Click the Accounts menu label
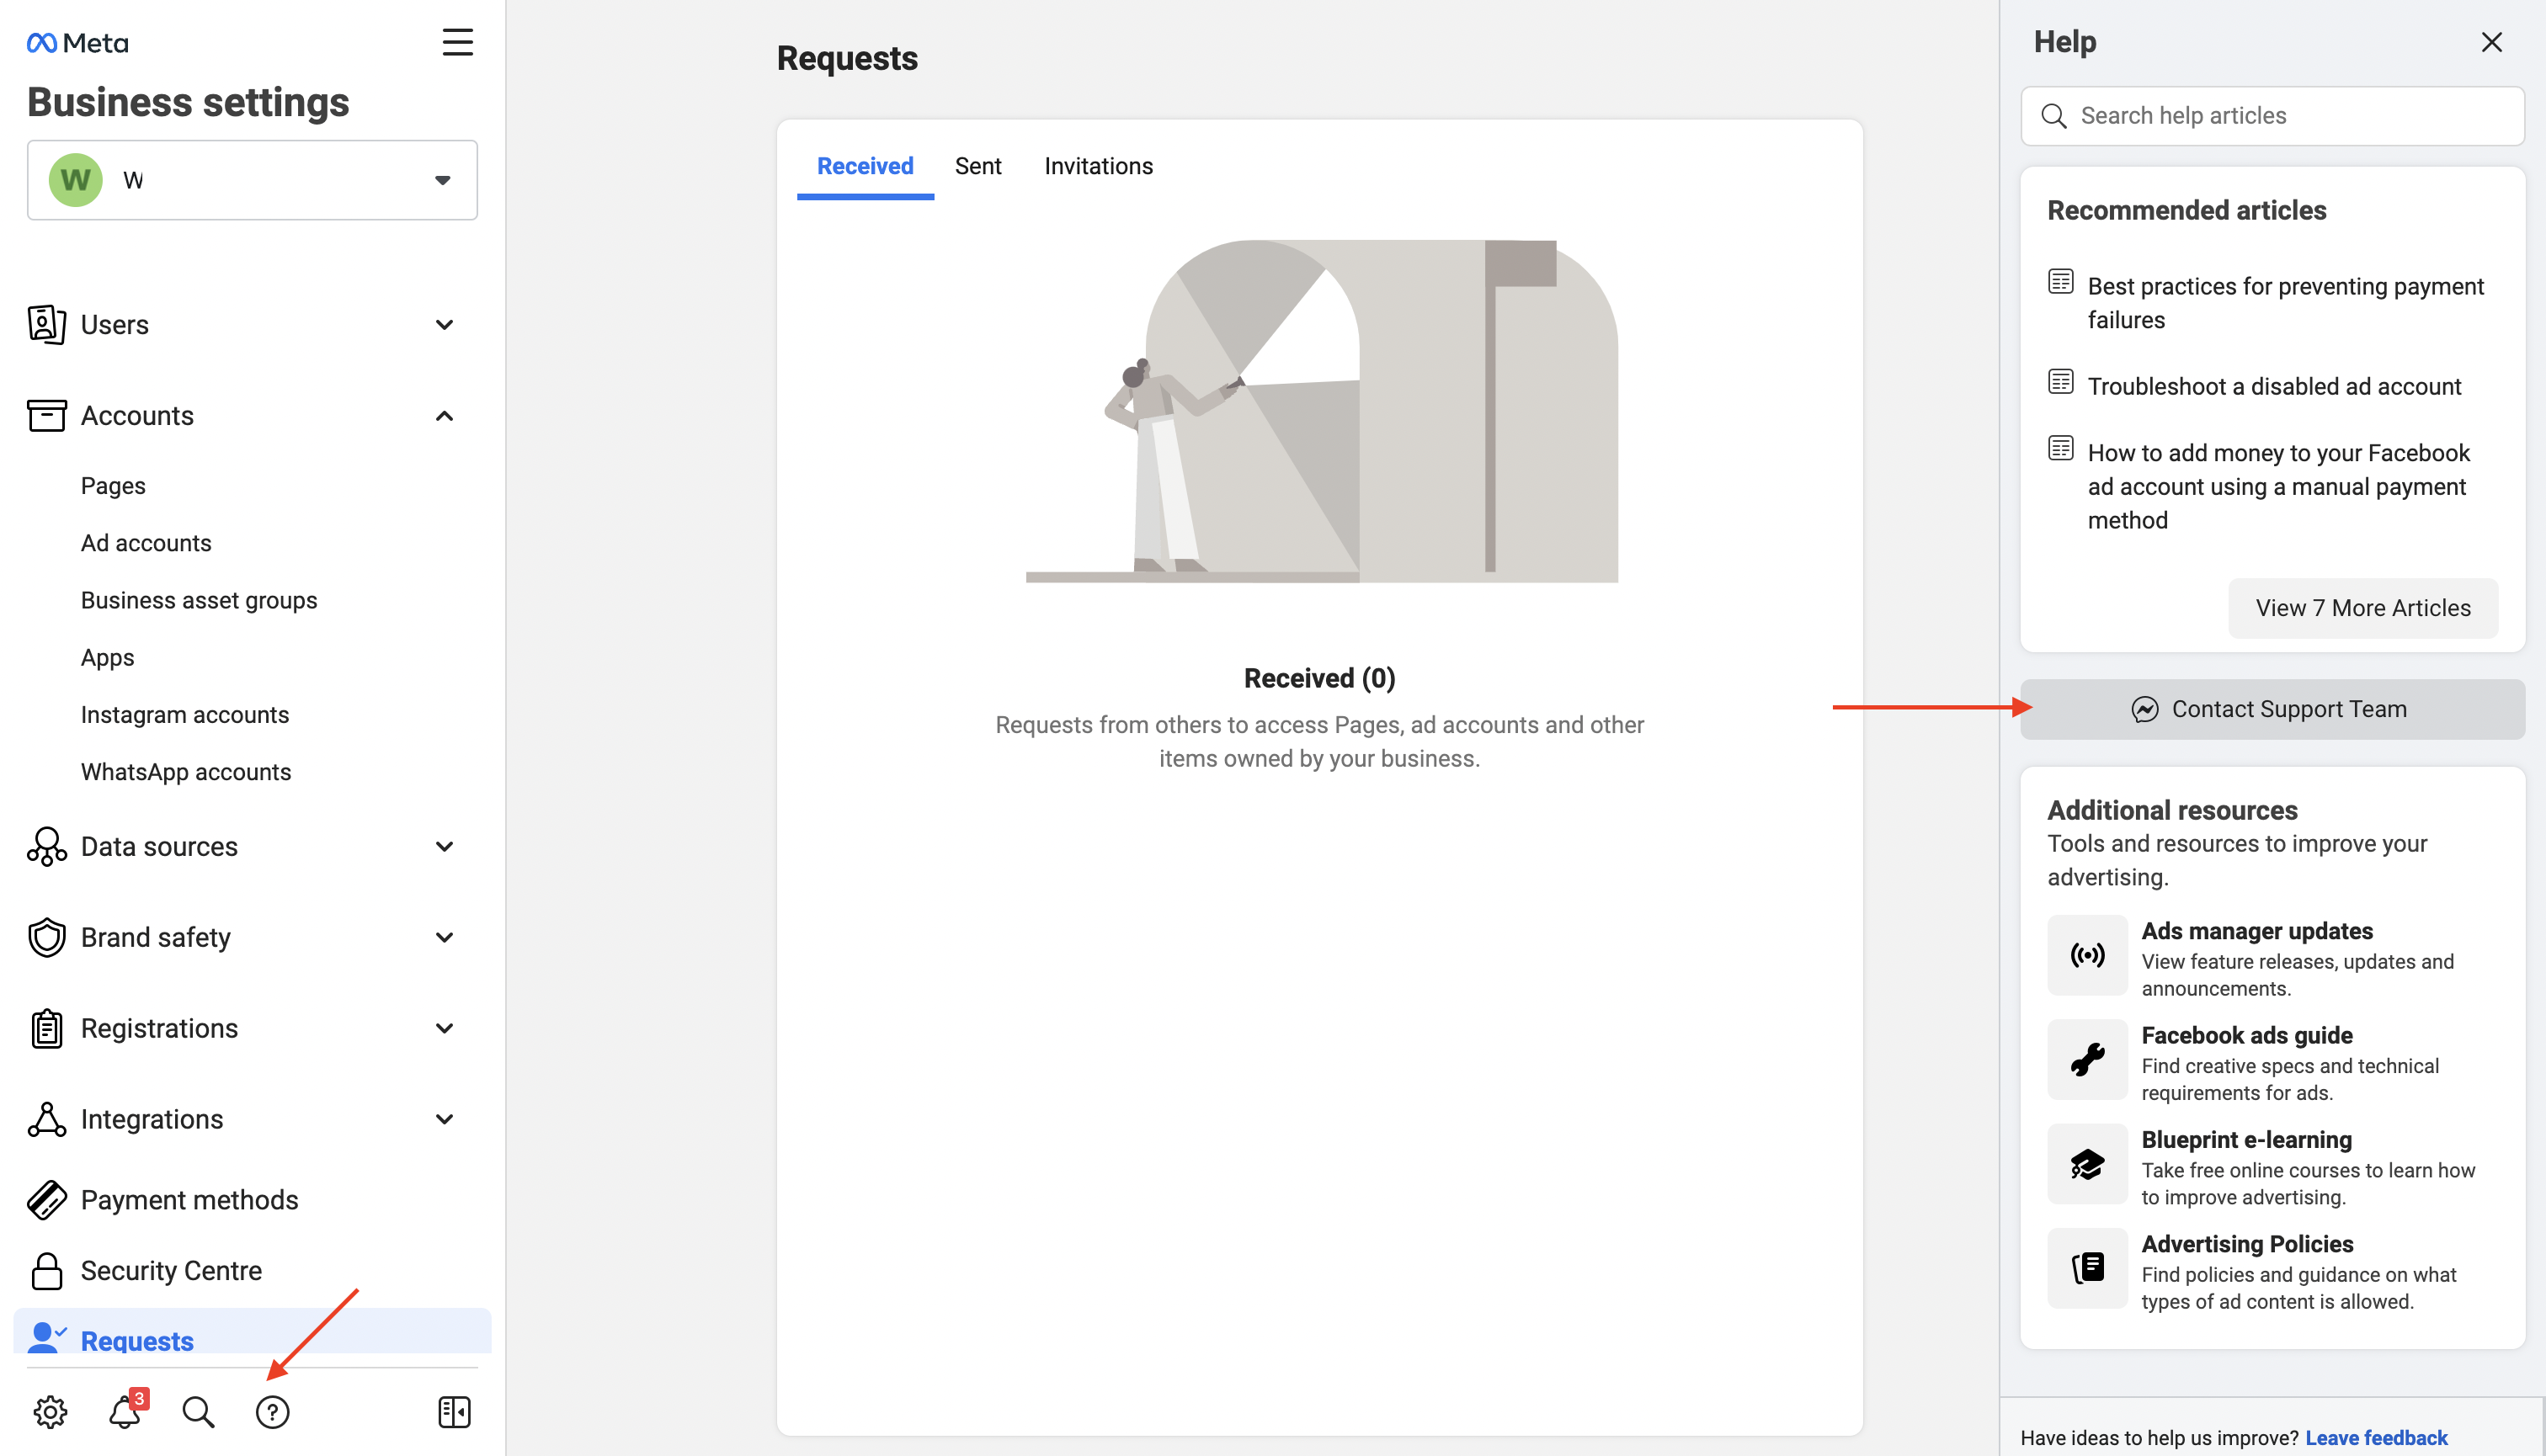This screenshot has height=1456, width=2546. (138, 416)
